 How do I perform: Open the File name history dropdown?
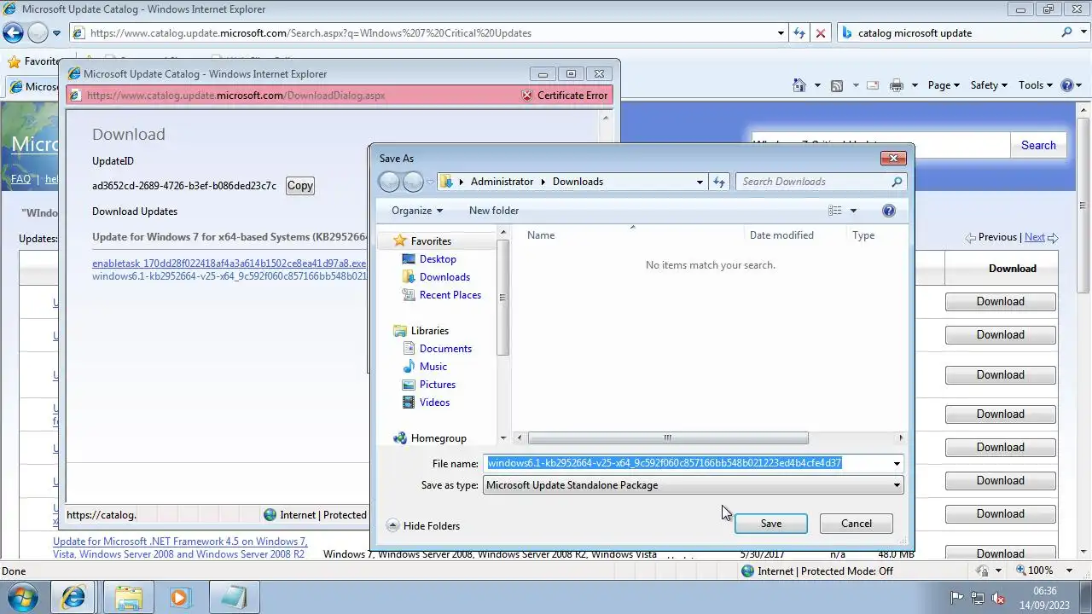tap(897, 463)
